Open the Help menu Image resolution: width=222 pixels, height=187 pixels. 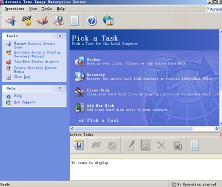tap(61, 9)
